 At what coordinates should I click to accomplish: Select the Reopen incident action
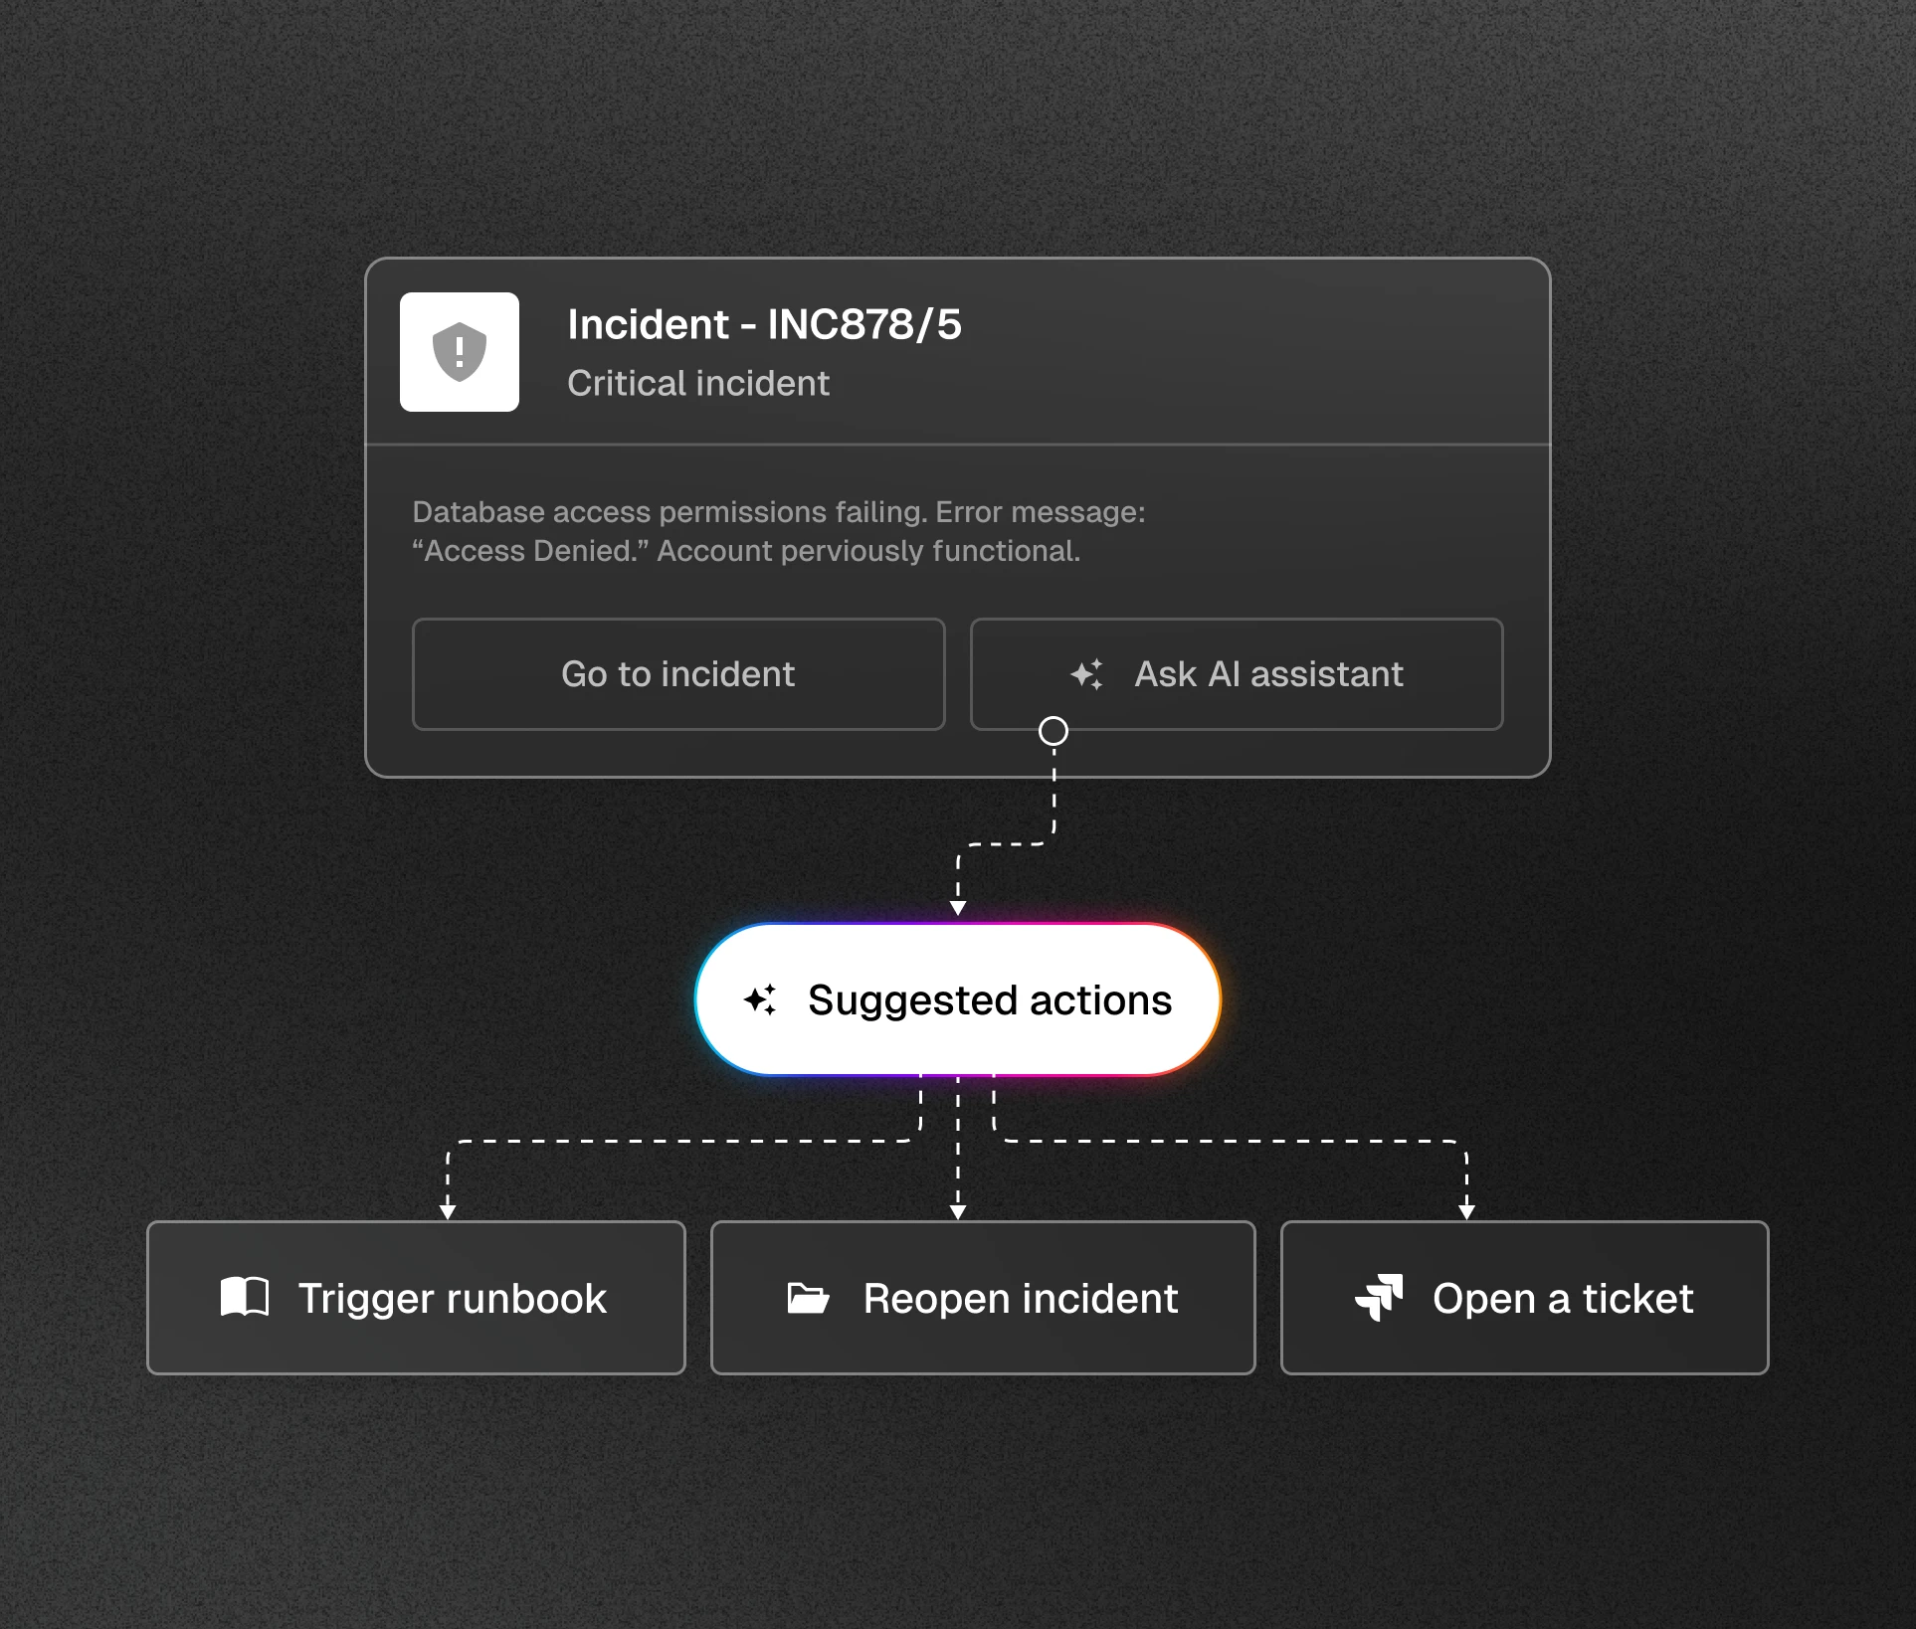(x=983, y=1298)
